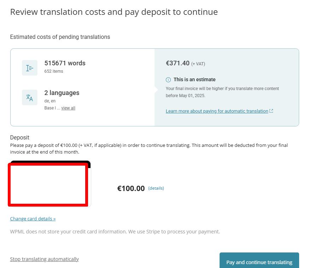
Task: Click the €371.40 estimated cost amount
Action: 178,63
